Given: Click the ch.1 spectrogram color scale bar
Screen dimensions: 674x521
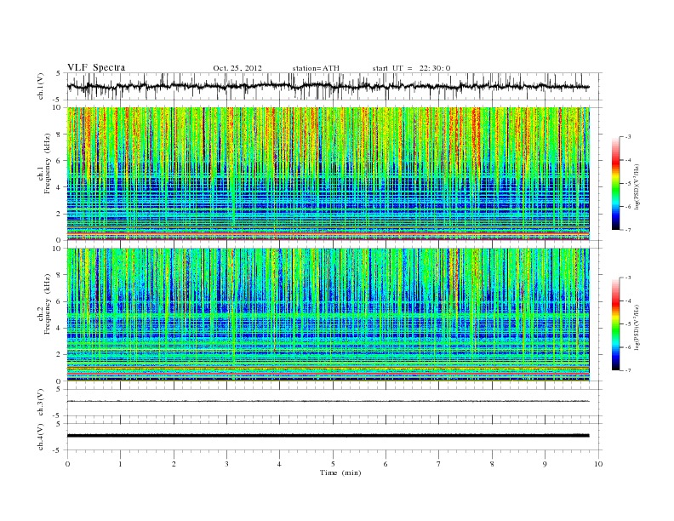Looking at the screenshot, I should click(615, 183).
